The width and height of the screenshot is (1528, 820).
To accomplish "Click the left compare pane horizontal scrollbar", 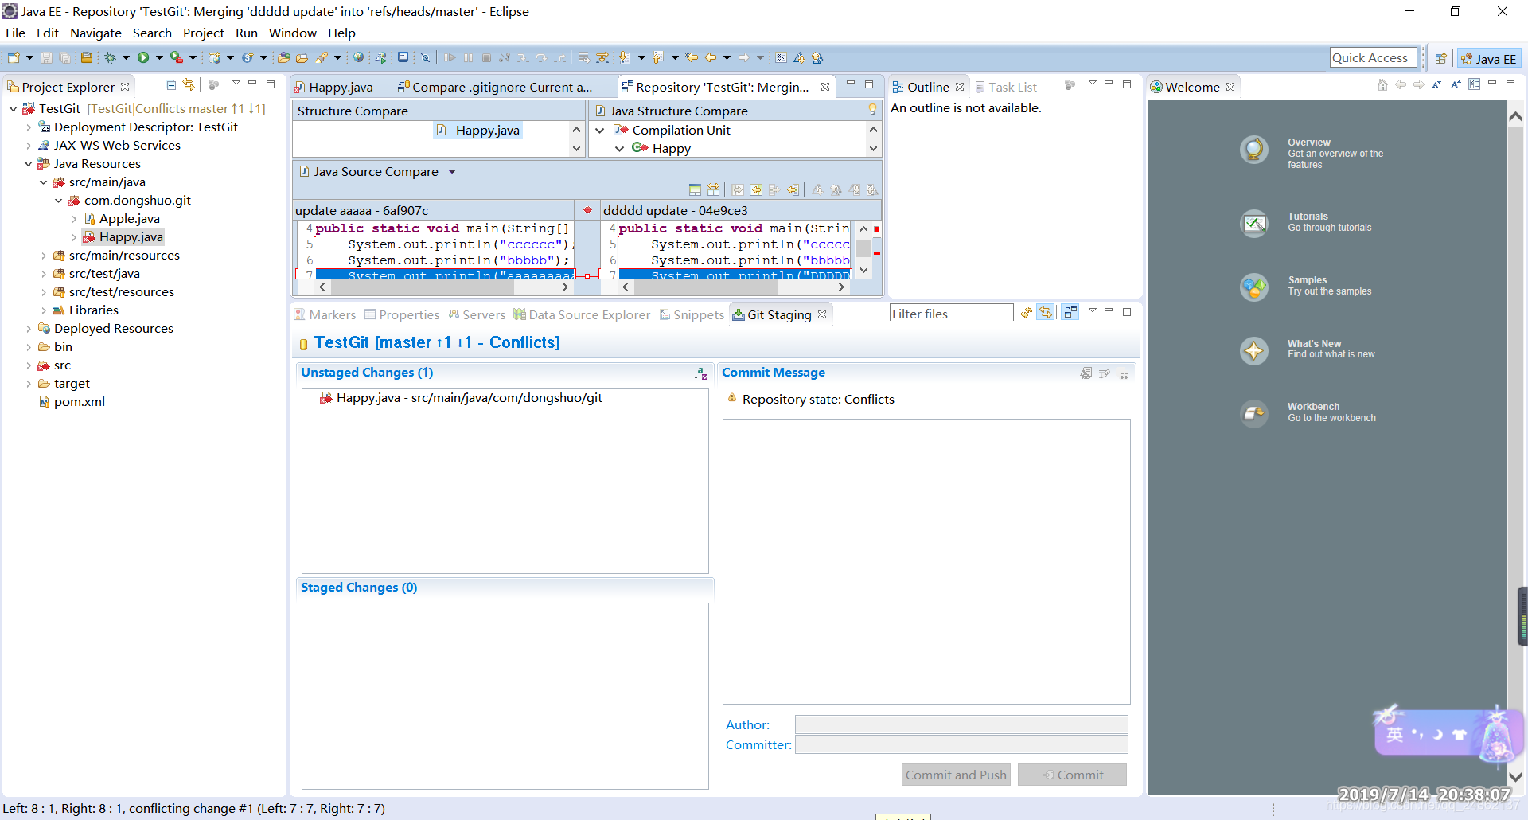I will (x=444, y=287).
